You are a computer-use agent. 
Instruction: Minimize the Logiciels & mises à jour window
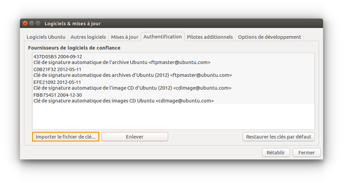coord(32,23)
